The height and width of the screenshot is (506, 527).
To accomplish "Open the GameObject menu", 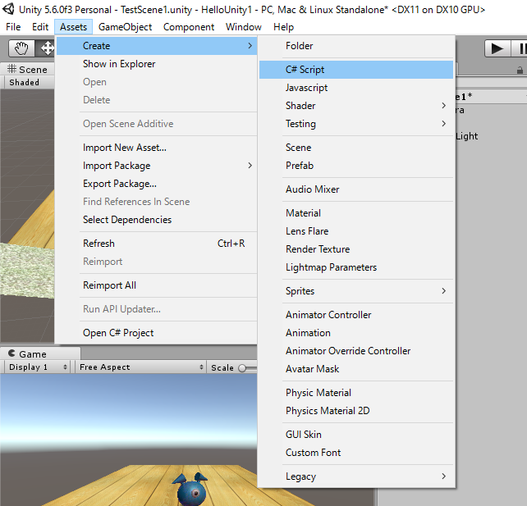I will [125, 27].
